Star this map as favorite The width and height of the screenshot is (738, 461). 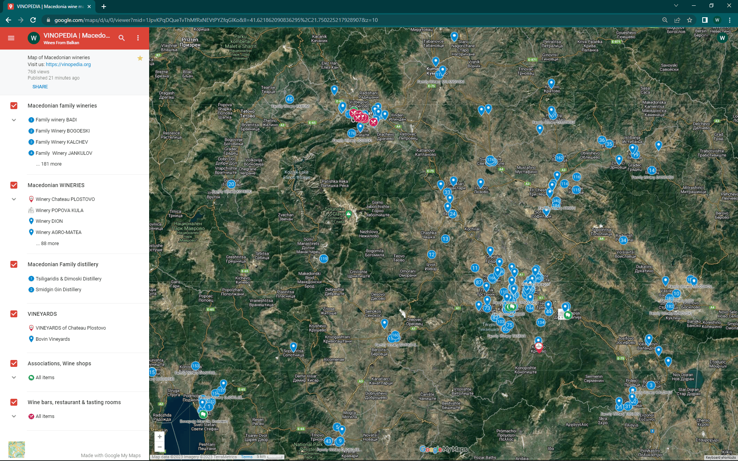(x=140, y=58)
